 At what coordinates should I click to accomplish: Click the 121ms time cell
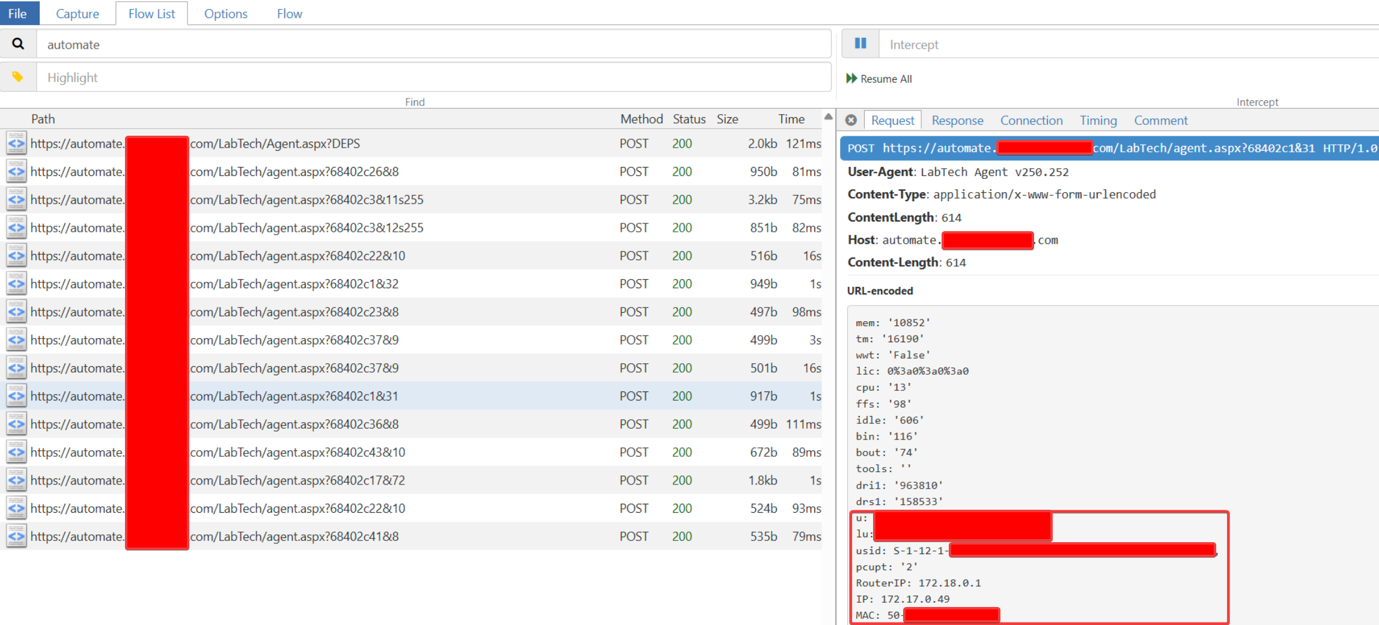click(803, 143)
